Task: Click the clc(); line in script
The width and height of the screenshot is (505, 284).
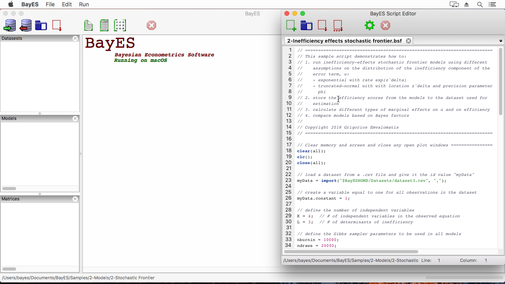Action: click(305, 157)
